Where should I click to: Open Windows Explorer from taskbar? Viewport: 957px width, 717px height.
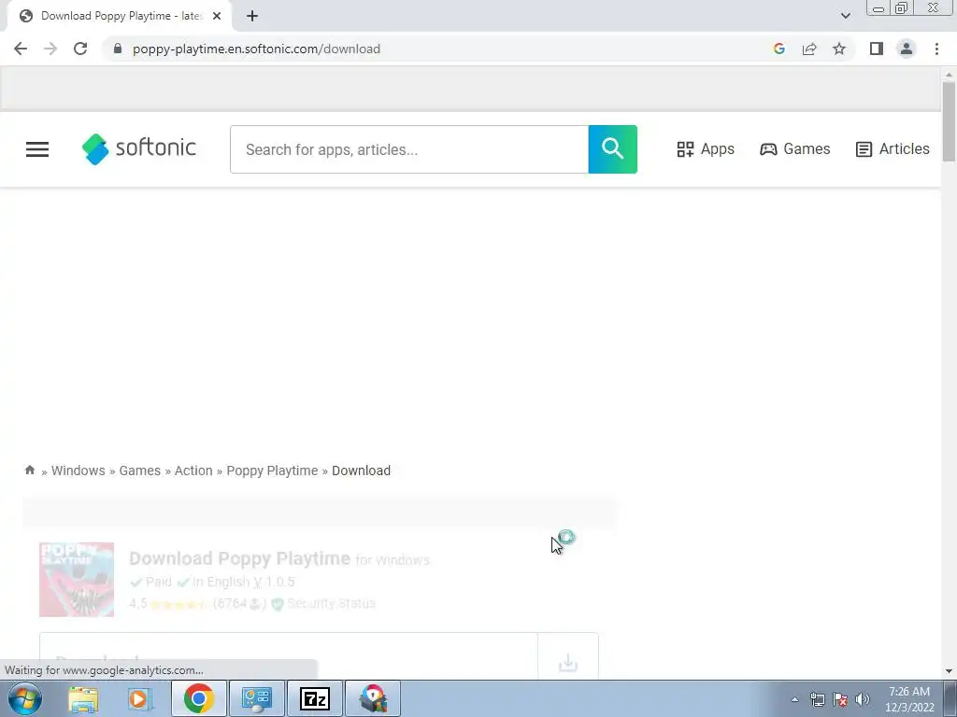click(83, 698)
